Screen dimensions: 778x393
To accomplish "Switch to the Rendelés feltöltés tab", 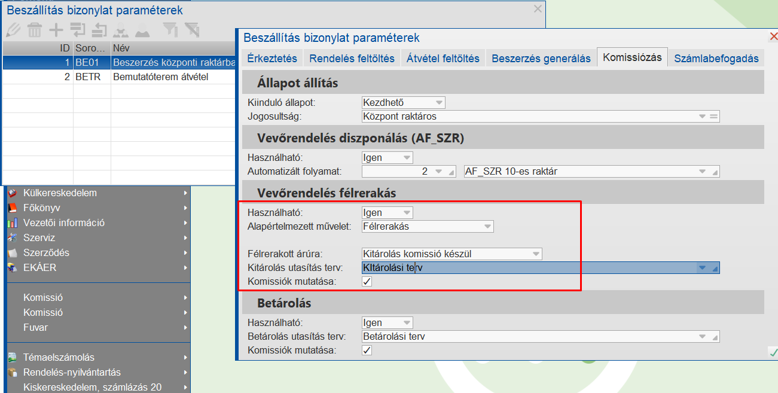I will [352, 58].
